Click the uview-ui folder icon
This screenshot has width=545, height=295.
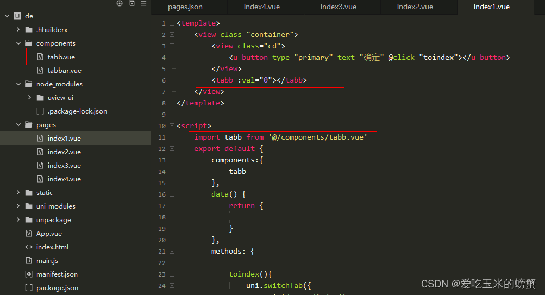pyautogui.click(x=40, y=98)
